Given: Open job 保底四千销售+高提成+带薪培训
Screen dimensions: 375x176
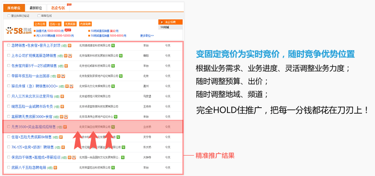Looking at the screenshot, I should click(36, 157).
